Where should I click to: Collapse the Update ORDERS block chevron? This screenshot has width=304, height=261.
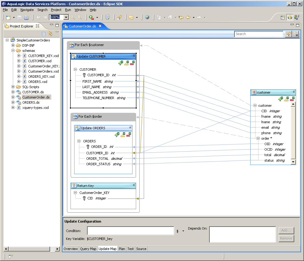coord(130,127)
